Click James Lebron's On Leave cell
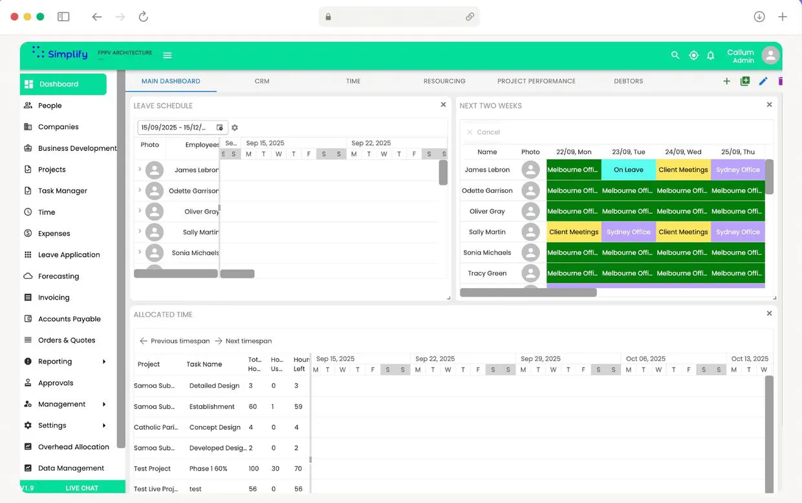The width and height of the screenshot is (802, 503). [628, 170]
